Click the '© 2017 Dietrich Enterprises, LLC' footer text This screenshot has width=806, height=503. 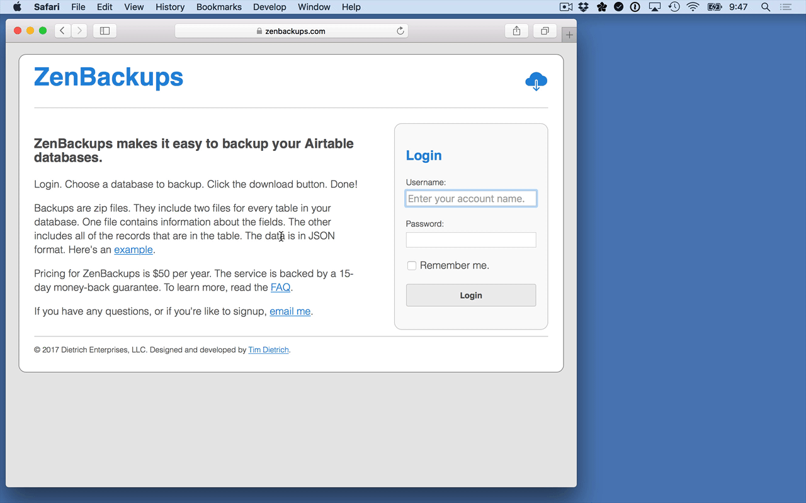(x=91, y=350)
